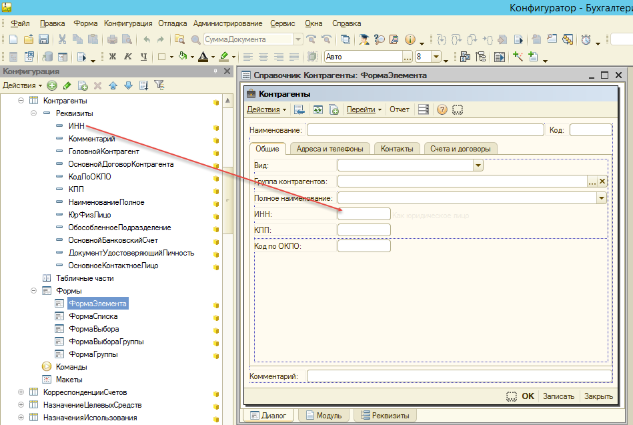Collapse the Реквизиты tree node
Screen dimensions: 633x425
tap(34, 113)
